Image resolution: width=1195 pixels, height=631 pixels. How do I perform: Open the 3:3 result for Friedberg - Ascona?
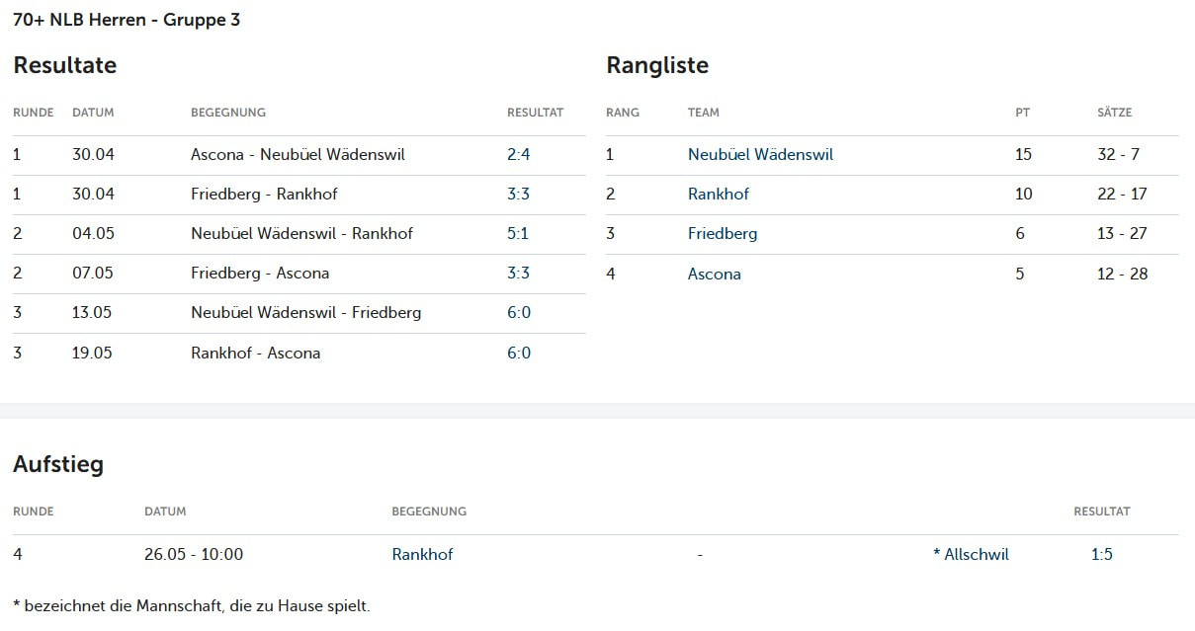tap(519, 274)
